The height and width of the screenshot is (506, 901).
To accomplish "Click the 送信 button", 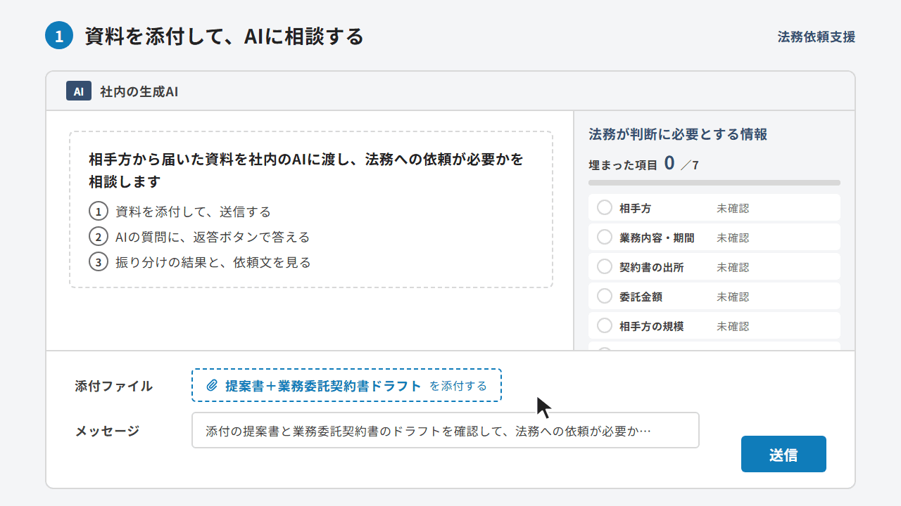I will coord(783,454).
